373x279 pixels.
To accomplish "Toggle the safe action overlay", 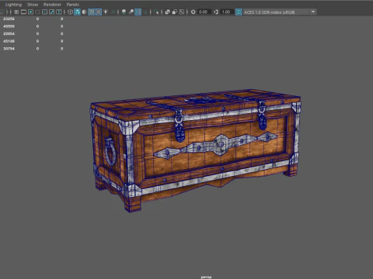I will [x=52, y=12].
